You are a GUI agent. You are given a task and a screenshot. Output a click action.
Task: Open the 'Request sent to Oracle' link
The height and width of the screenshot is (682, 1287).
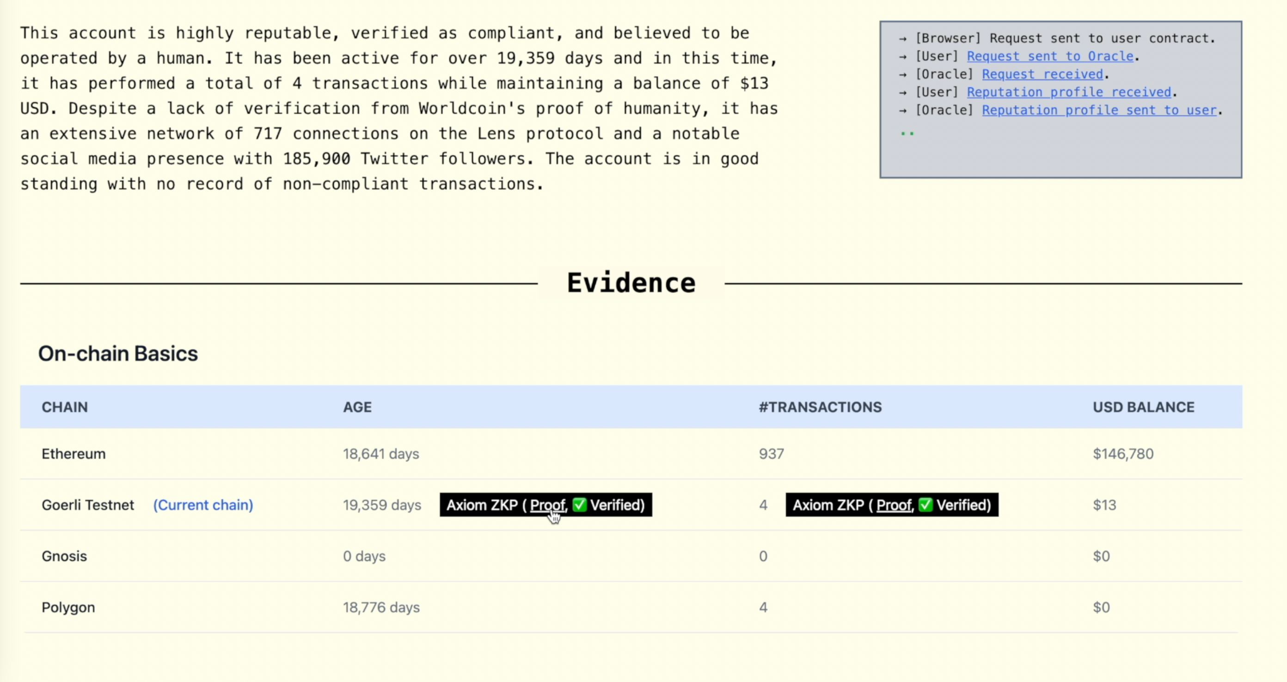[x=1050, y=56]
